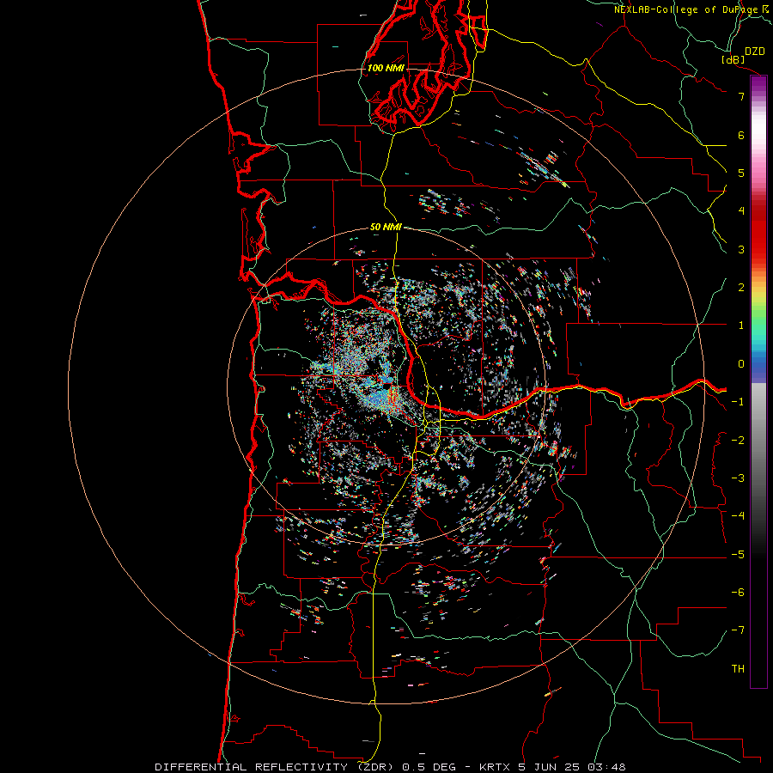Image resolution: width=773 pixels, height=773 pixels.
Task: Click the -6 dB scale value
Action: tap(738, 593)
